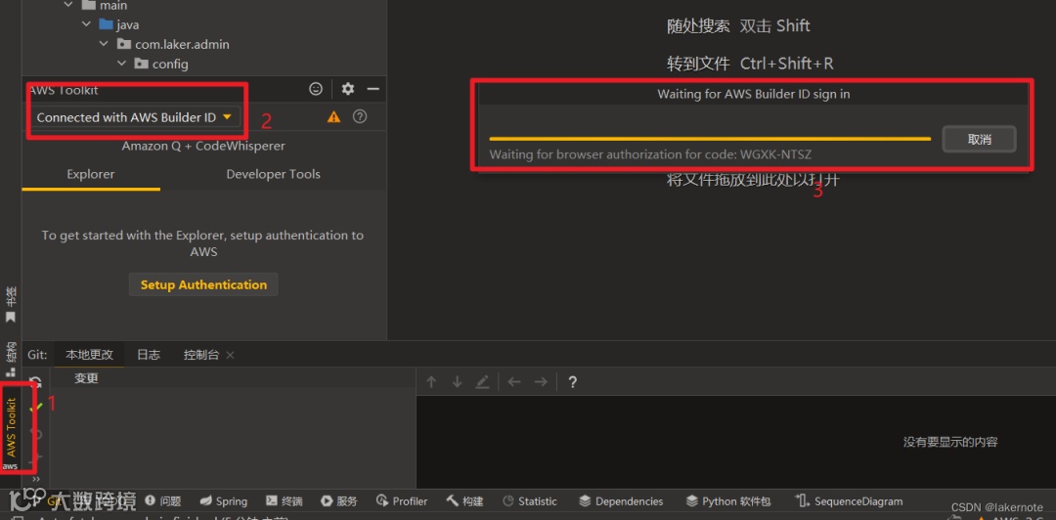Screen dimensions: 1056x520
Task: Open the 本地更改 Git tab
Action: (90, 355)
